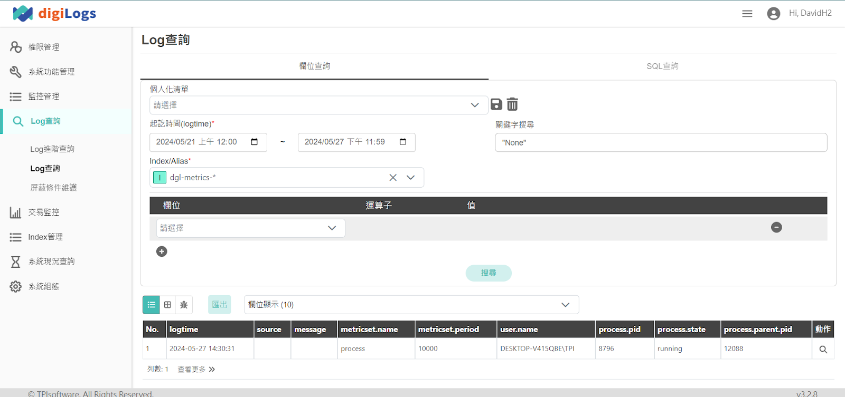Screen dimensions: 845x397
Task: Click the end logtime input field
Action: pyautogui.click(x=356, y=142)
